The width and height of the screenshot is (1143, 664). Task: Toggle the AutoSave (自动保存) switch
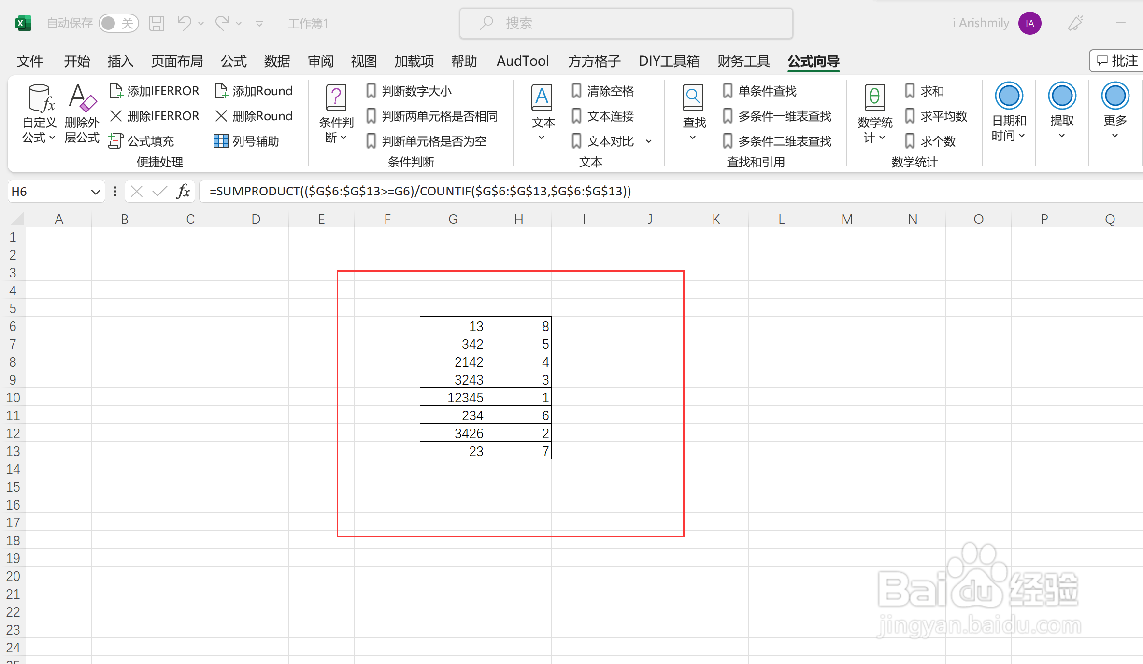pos(119,23)
